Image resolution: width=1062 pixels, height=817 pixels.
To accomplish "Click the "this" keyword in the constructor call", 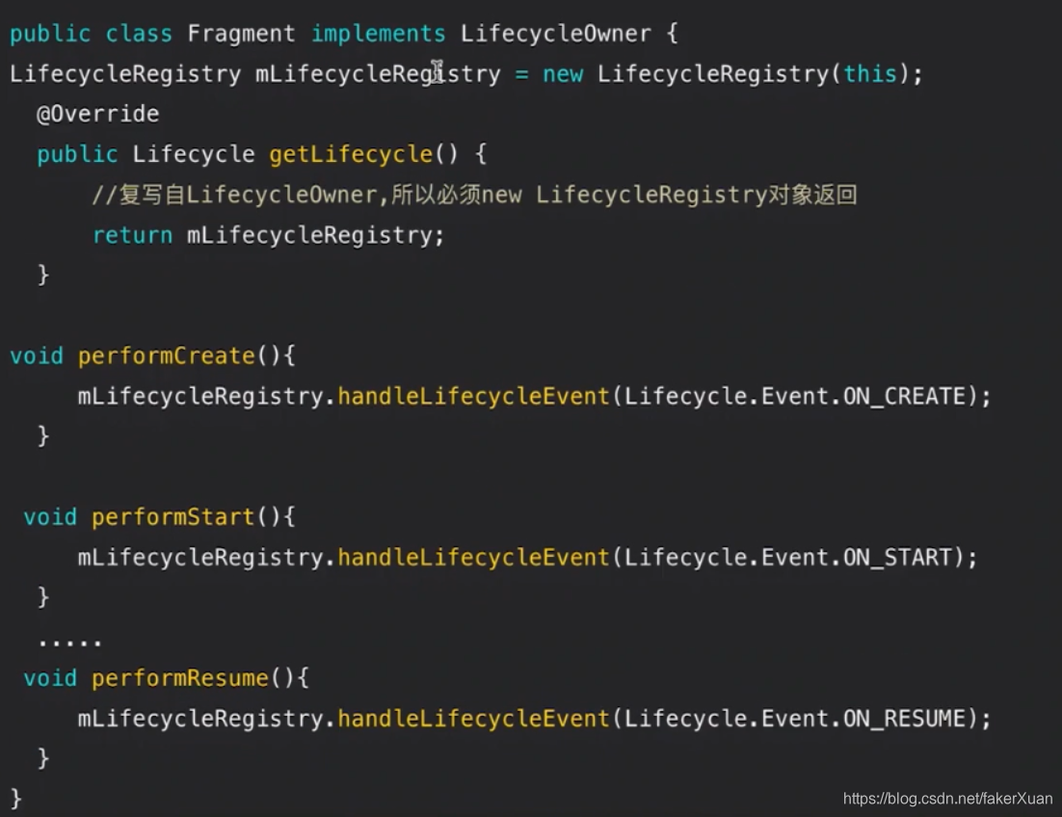I will [869, 74].
